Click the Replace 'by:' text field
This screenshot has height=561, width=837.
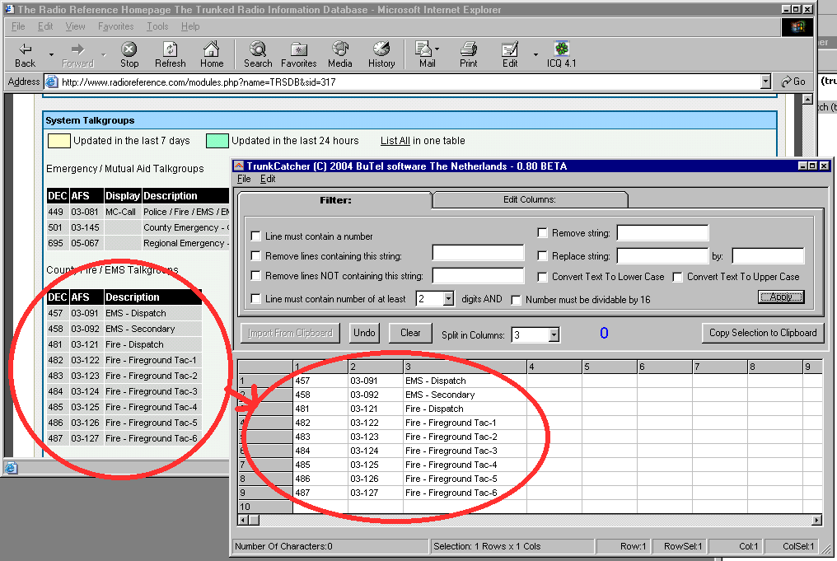pos(768,255)
